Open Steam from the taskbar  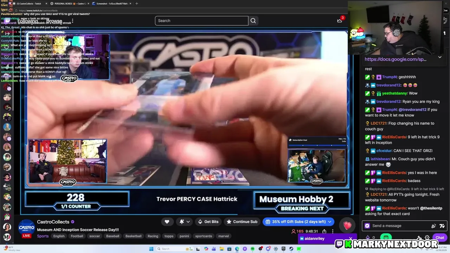[x=291, y=249]
